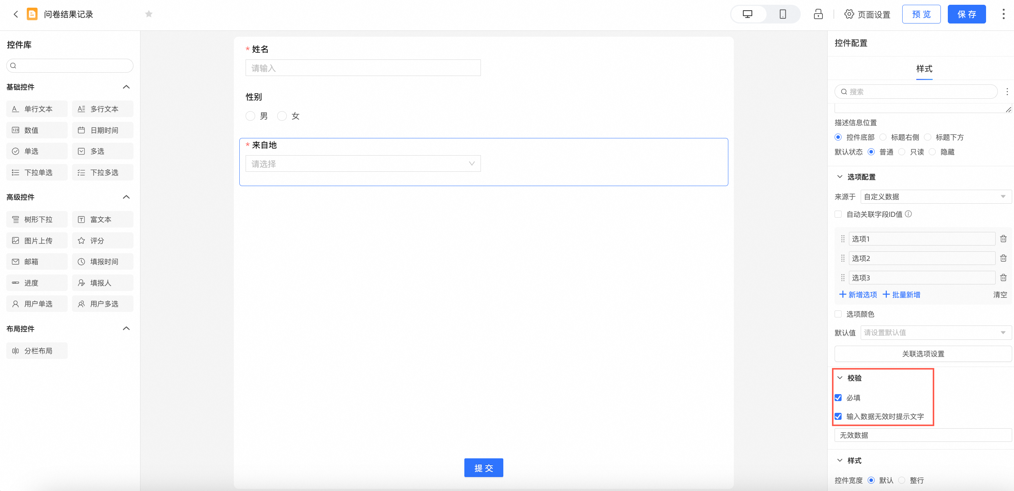Select the 样式 tab in 控件配置
1014x491 pixels.
924,69
